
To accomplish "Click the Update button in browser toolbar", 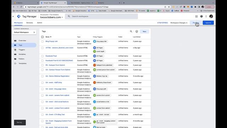I will pyautogui.click(x=210, y=7).
